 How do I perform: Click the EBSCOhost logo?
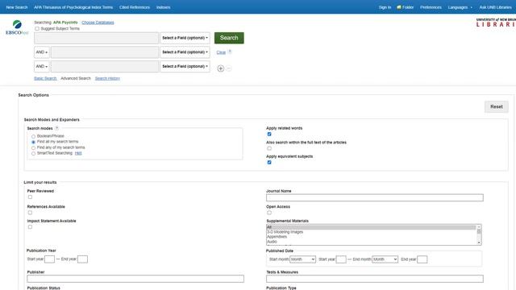point(17,27)
